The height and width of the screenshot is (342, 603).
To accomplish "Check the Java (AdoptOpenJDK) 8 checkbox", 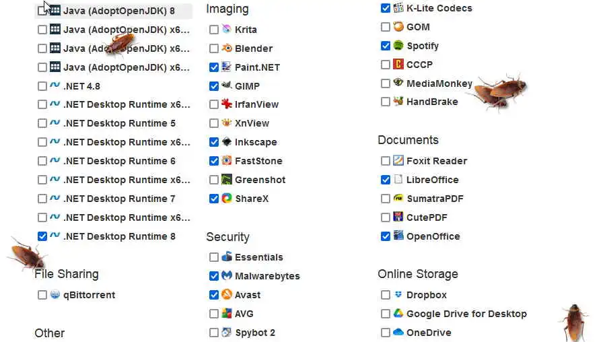I will tap(42, 11).
